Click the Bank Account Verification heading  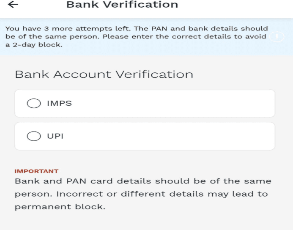coord(104,74)
